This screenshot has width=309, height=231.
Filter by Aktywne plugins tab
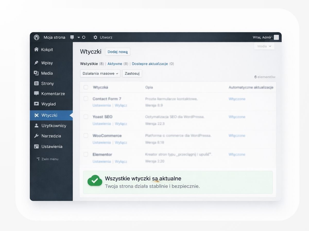(x=115, y=64)
